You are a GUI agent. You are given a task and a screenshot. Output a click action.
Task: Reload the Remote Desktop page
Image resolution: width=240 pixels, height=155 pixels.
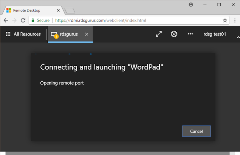pos(23,20)
